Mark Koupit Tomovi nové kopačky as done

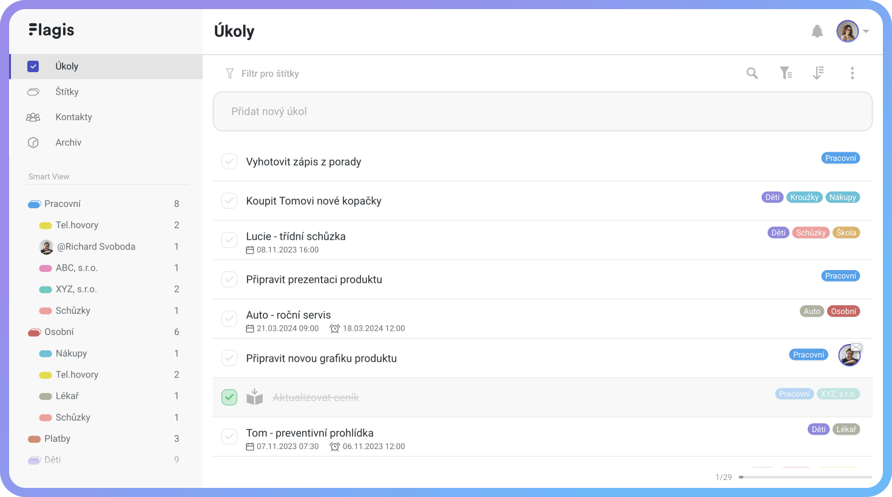coord(229,201)
